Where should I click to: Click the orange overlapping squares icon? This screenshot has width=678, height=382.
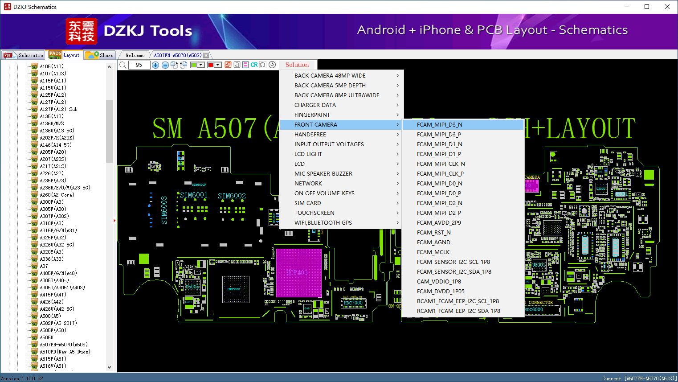pos(228,65)
